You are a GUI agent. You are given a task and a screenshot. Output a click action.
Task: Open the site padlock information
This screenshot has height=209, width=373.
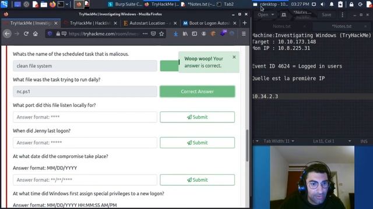pyautogui.click(x=58, y=34)
